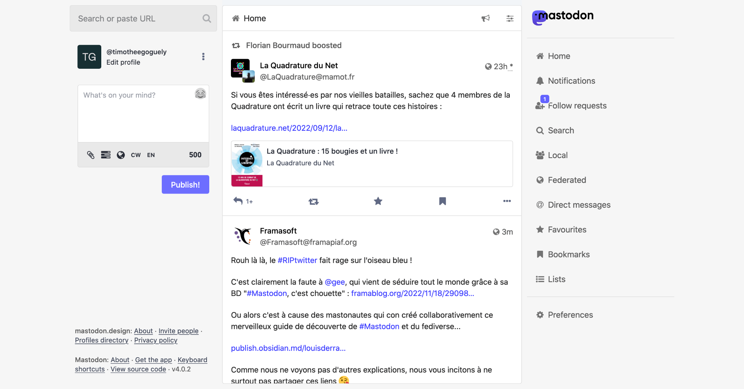Click Florian Bourmaud boosted name
This screenshot has width=744, height=389.
(x=278, y=45)
